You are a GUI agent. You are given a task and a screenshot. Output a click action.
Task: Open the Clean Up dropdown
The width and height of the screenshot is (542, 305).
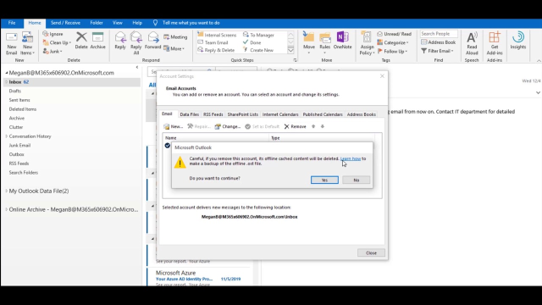click(57, 42)
